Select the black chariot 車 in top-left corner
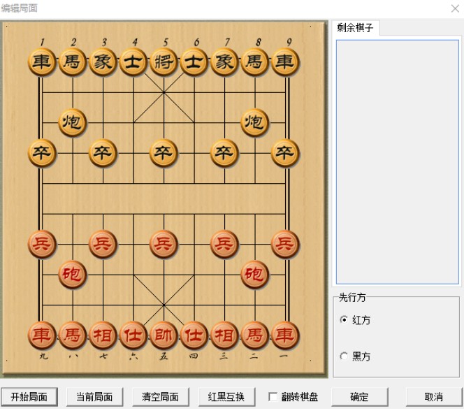This screenshot has width=464, height=413. tap(42, 62)
